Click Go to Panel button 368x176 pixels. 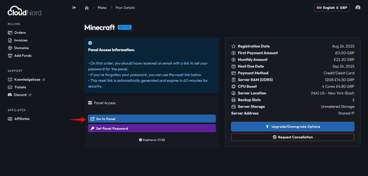pyautogui.click(x=152, y=119)
